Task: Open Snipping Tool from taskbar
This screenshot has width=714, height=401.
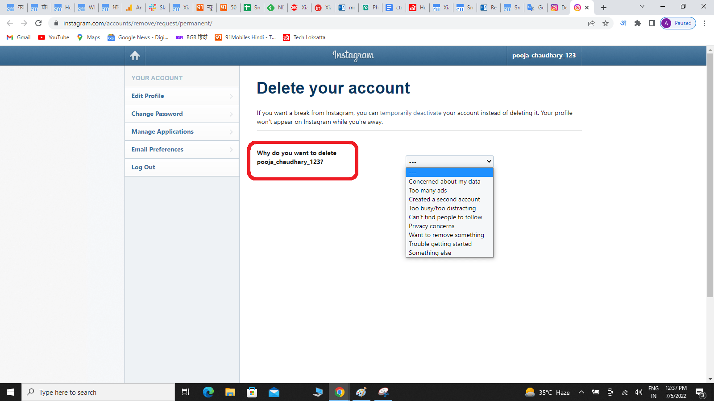Action: [x=383, y=392]
